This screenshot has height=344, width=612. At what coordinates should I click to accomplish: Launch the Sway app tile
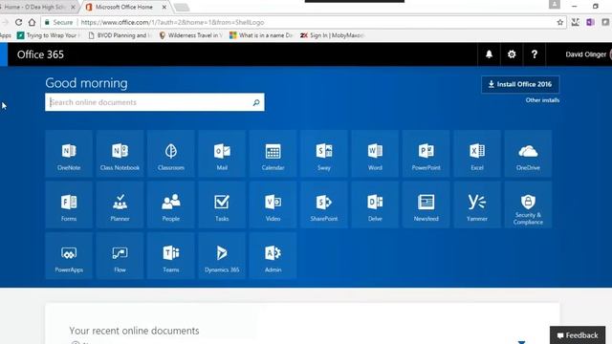[x=324, y=154]
